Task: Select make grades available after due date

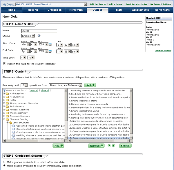Action: pos(4,162)
